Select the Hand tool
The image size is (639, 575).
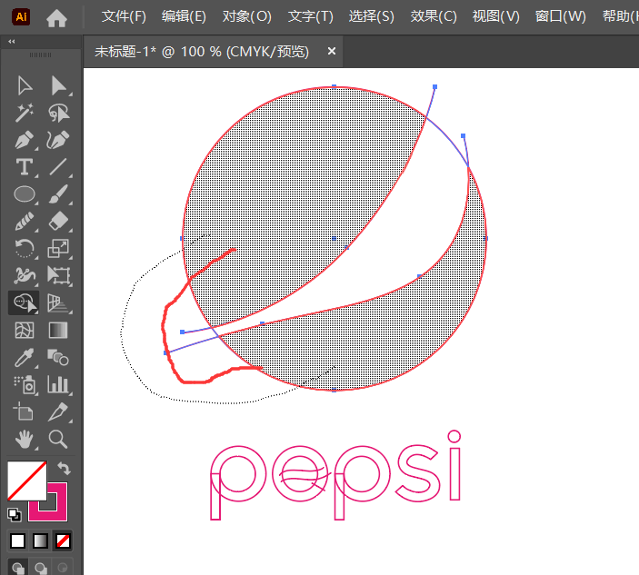[x=25, y=439]
